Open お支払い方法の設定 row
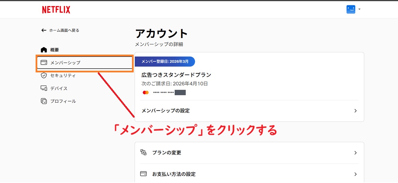 coord(249,174)
